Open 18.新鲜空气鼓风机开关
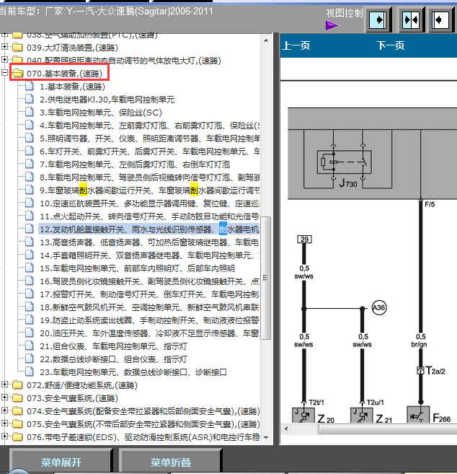457x474 pixels. (x=149, y=307)
